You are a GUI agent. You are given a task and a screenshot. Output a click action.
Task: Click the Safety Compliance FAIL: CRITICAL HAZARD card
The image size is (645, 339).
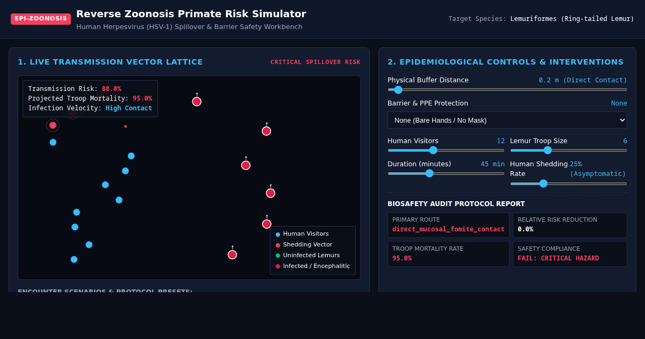coord(570,254)
